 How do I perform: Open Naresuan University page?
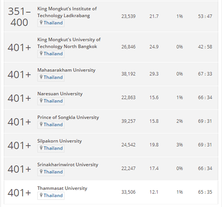click(60, 94)
